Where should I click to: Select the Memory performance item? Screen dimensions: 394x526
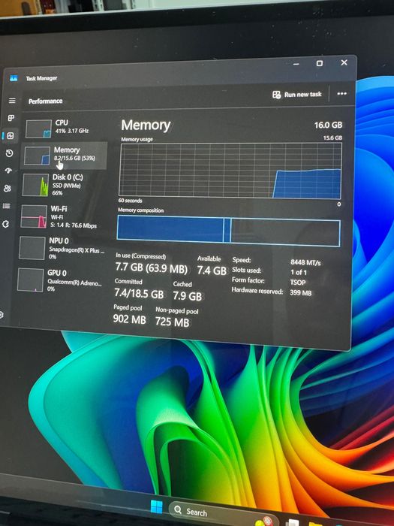(x=65, y=155)
